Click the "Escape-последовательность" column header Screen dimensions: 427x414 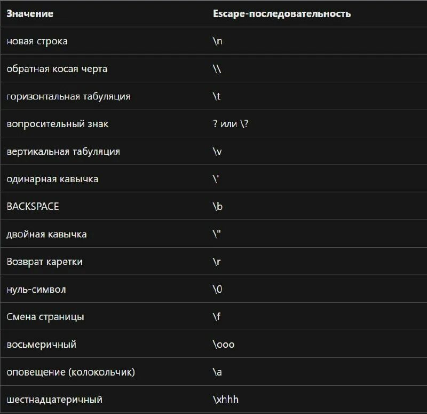pos(282,14)
